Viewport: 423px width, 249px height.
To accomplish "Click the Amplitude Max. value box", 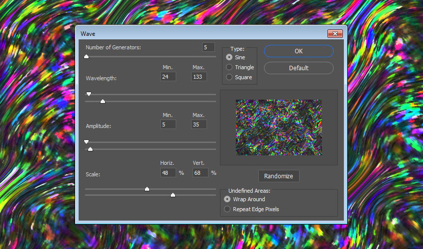I will pos(199,124).
